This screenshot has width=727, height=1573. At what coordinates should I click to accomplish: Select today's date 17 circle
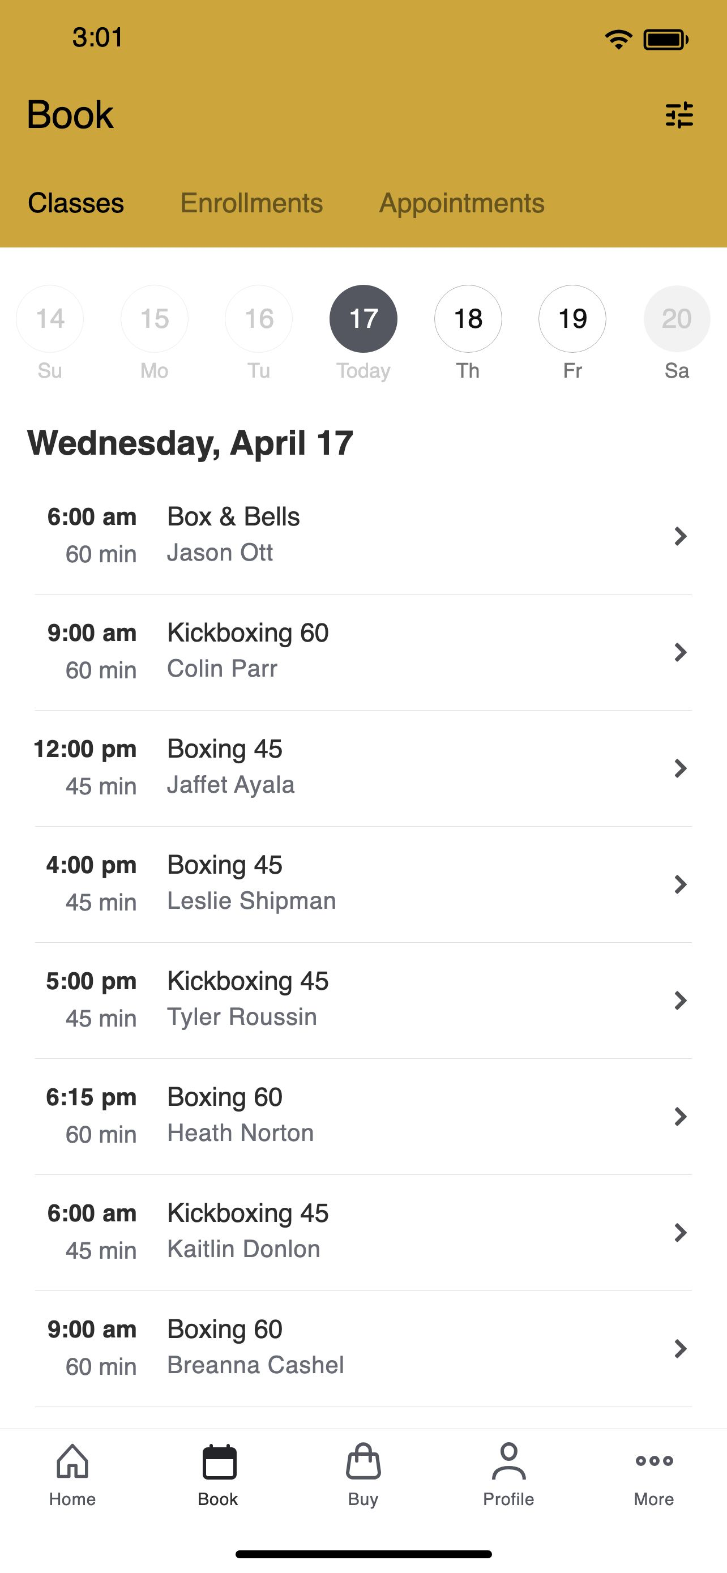pos(363,319)
